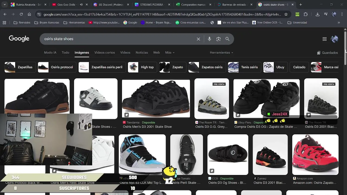Go back to the previous page
The height and width of the screenshot is (195, 347).
pyautogui.click(x=5, y=14)
